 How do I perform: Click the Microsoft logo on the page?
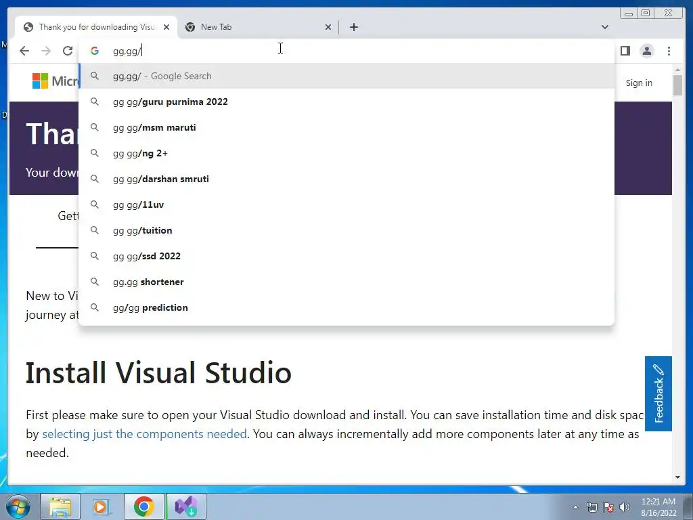pos(55,81)
